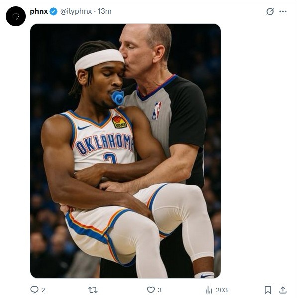This screenshot has width=297, height=298.
Task: Open the Grok explain-this-post icon
Action: click(270, 11)
